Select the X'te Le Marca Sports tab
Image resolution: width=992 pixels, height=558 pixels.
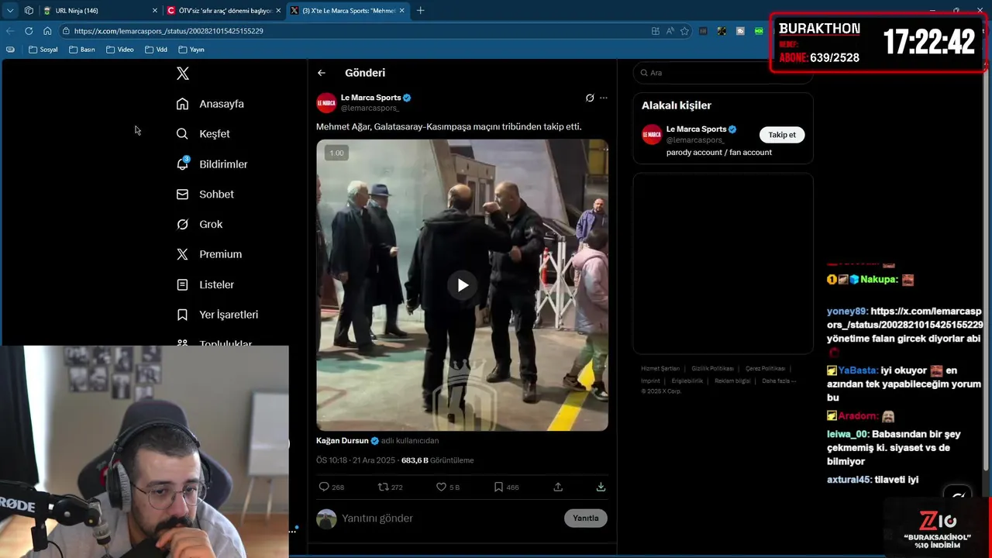point(349,11)
